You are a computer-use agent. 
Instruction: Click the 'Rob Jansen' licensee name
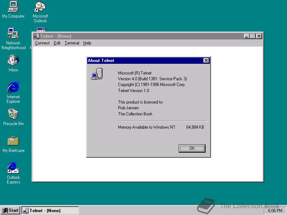coord(128,108)
